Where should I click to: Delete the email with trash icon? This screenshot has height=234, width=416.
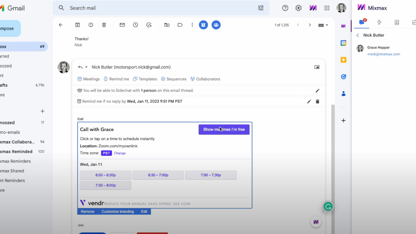point(104,25)
